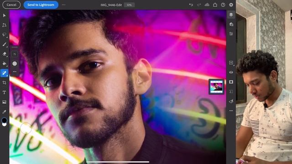Select the layer thumbnail preview
The height and width of the screenshot is (164, 292).
(x=216, y=87)
